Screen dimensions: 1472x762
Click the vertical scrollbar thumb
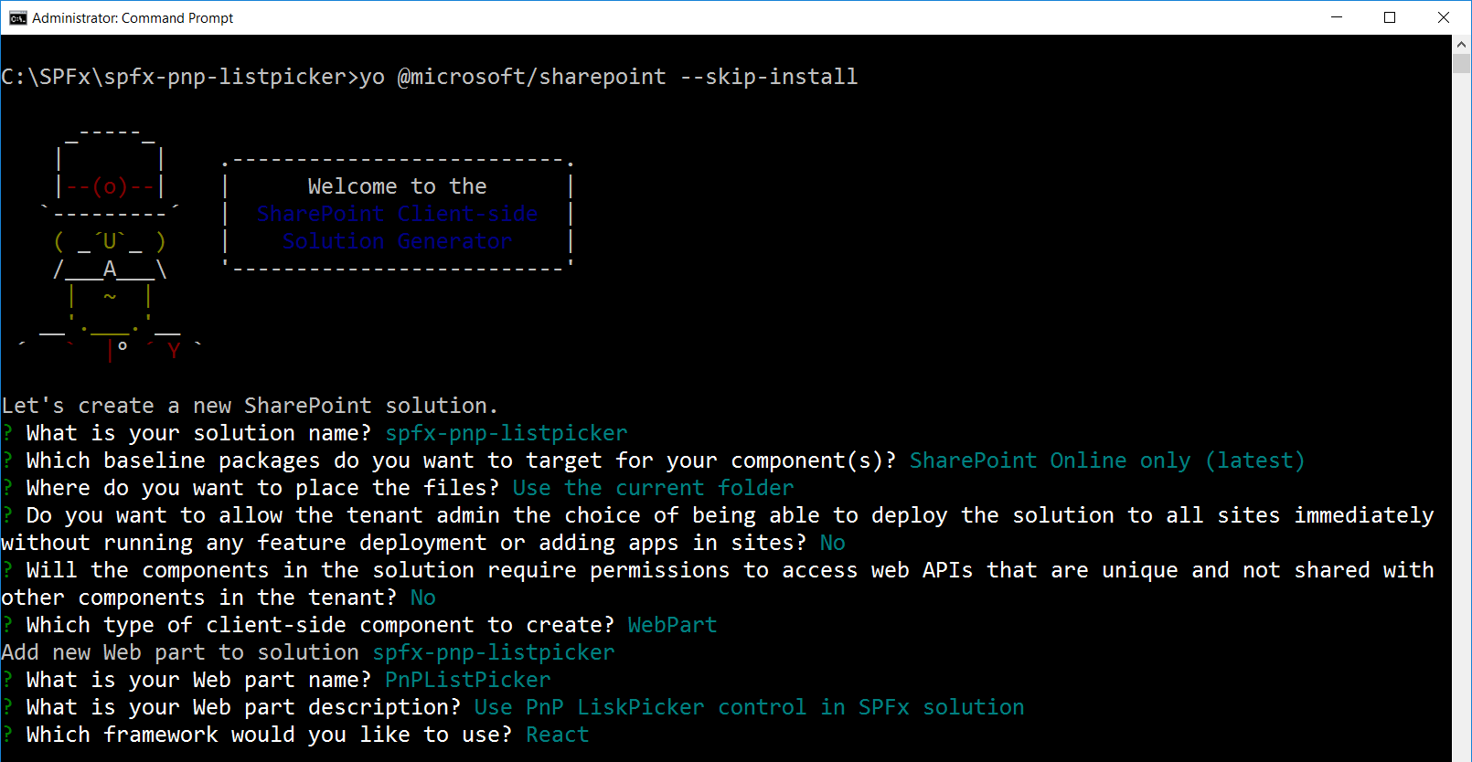click(x=1461, y=63)
